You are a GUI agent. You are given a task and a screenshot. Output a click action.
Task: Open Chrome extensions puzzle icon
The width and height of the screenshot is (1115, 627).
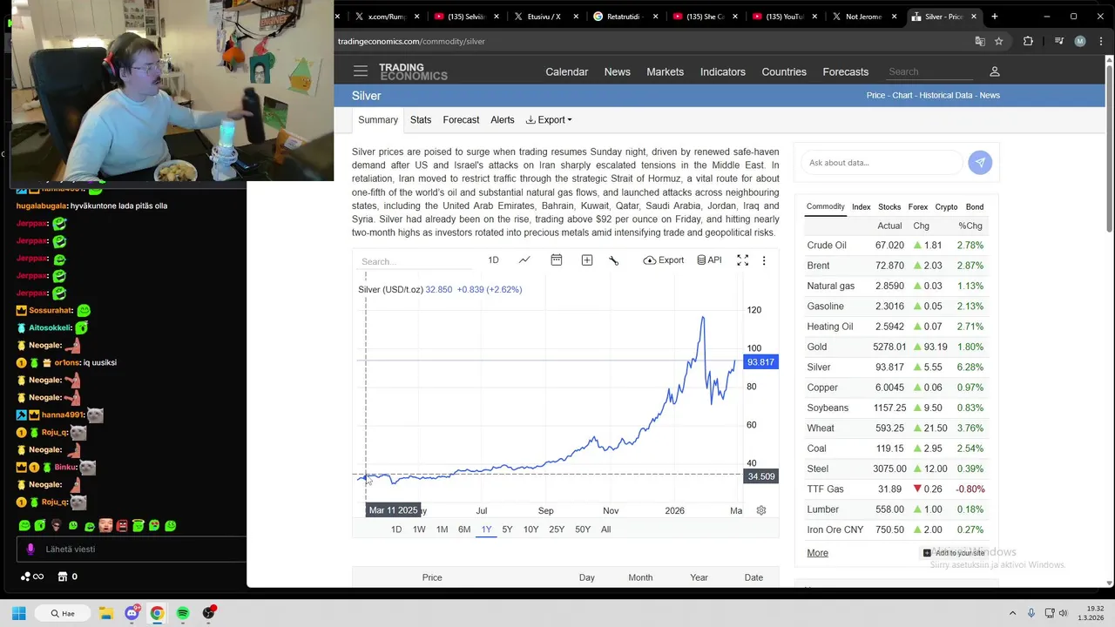click(1028, 41)
